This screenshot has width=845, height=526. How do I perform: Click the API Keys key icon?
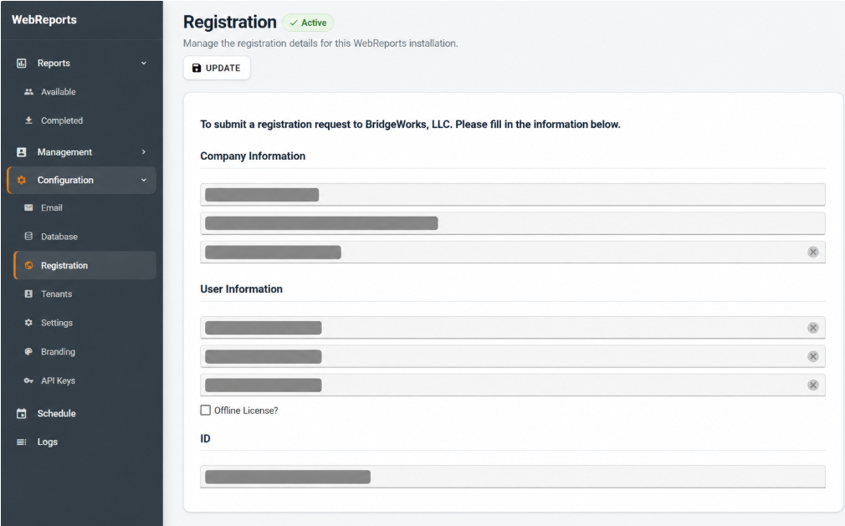28,380
